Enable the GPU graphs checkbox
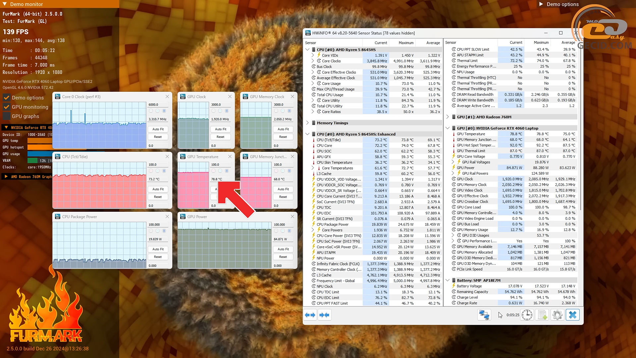This screenshot has width=636, height=358. [6, 116]
